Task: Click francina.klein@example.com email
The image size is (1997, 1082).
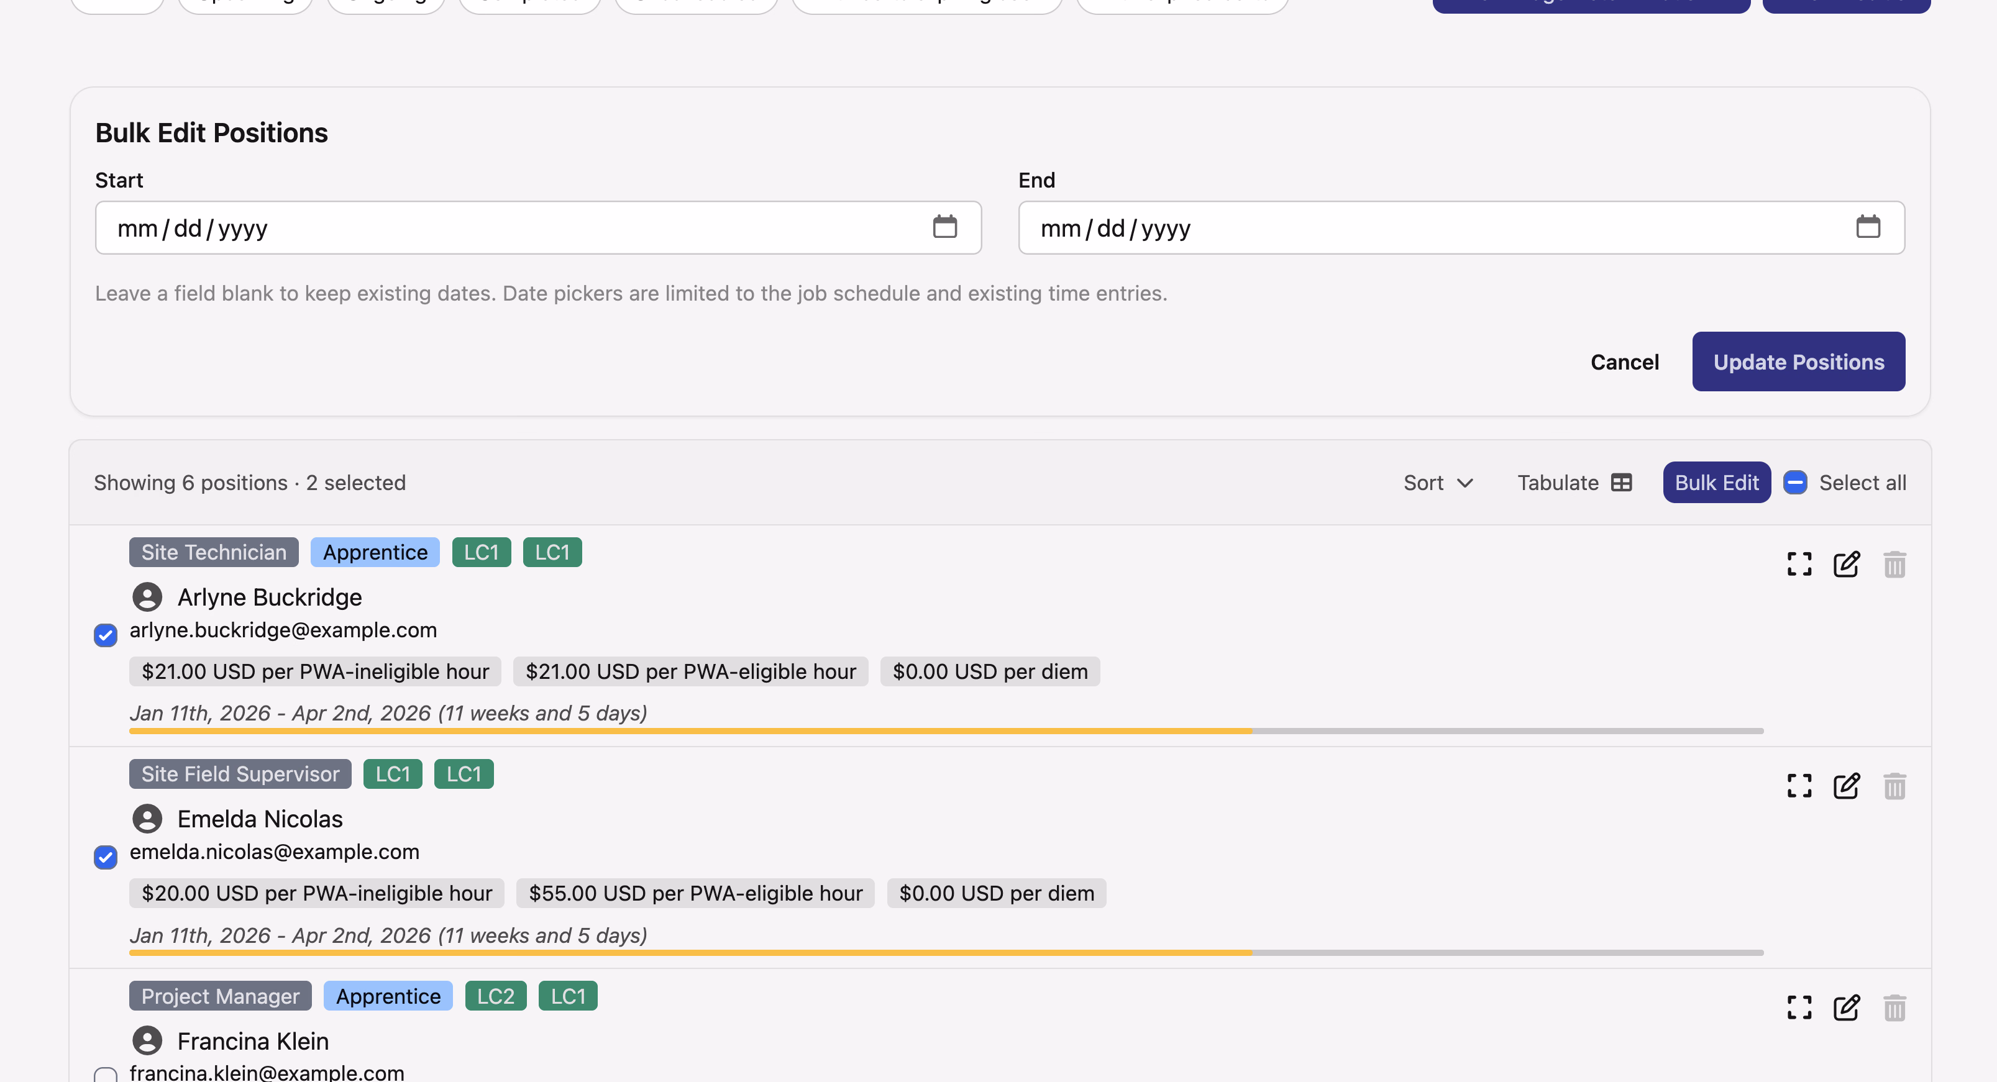Action: (x=267, y=1073)
